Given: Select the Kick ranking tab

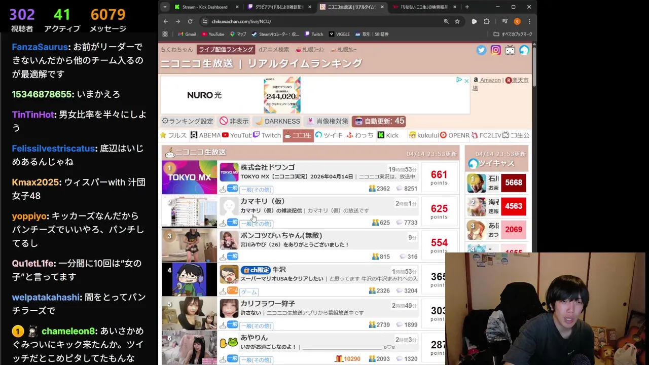Looking at the screenshot, I should [388, 135].
